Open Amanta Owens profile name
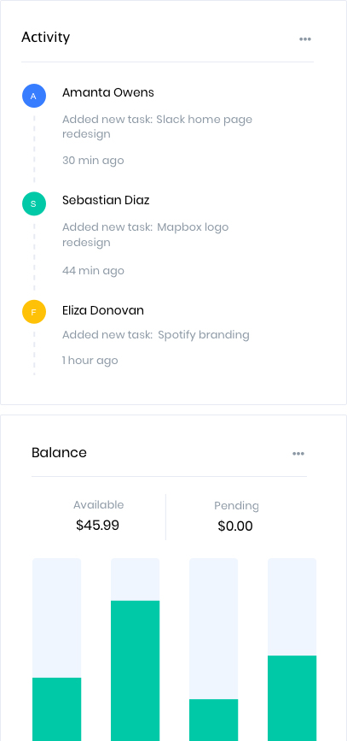The width and height of the screenshot is (347, 741). click(x=108, y=92)
